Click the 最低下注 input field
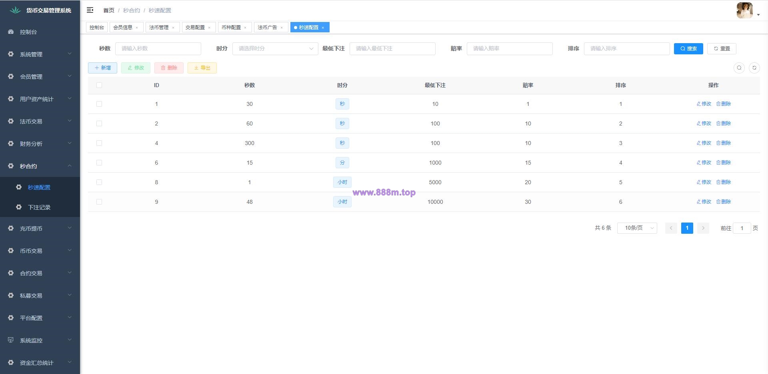768x374 pixels. 392,48
